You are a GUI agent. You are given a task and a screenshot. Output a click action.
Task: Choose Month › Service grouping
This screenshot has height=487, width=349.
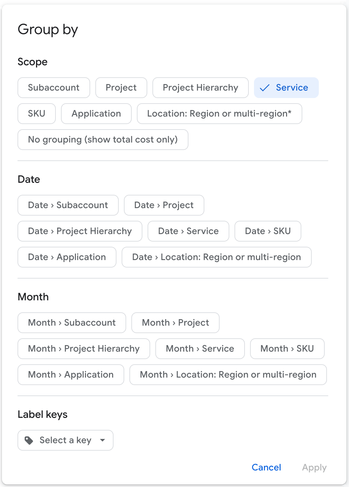pos(200,349)
